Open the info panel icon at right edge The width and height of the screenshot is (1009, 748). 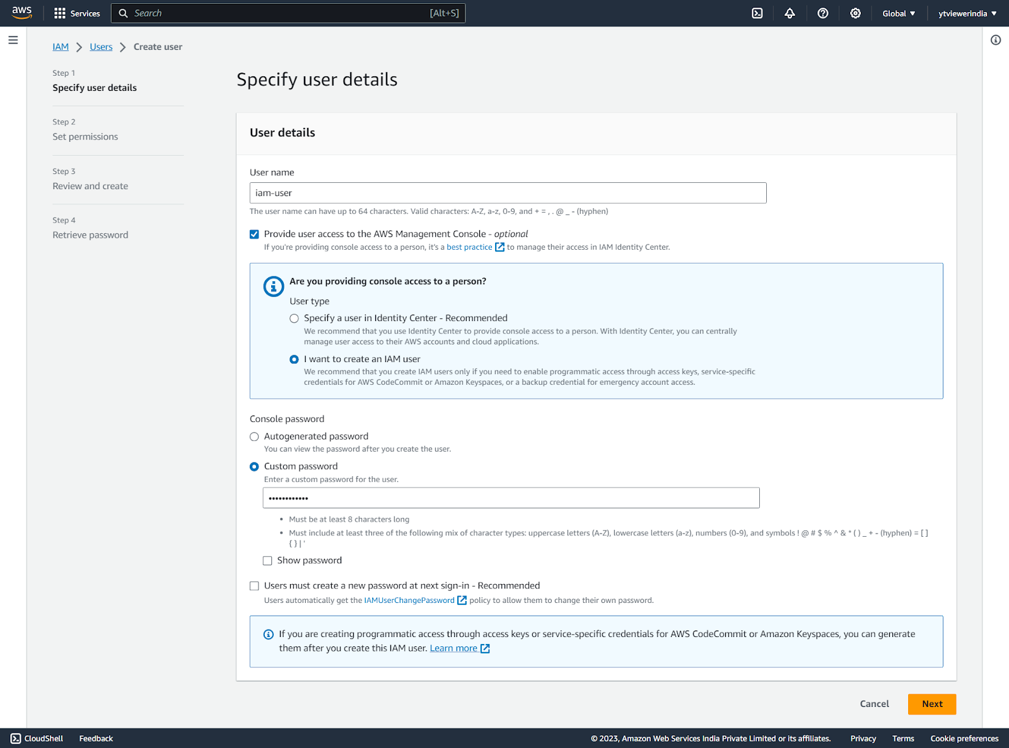(x=996, y=40)
